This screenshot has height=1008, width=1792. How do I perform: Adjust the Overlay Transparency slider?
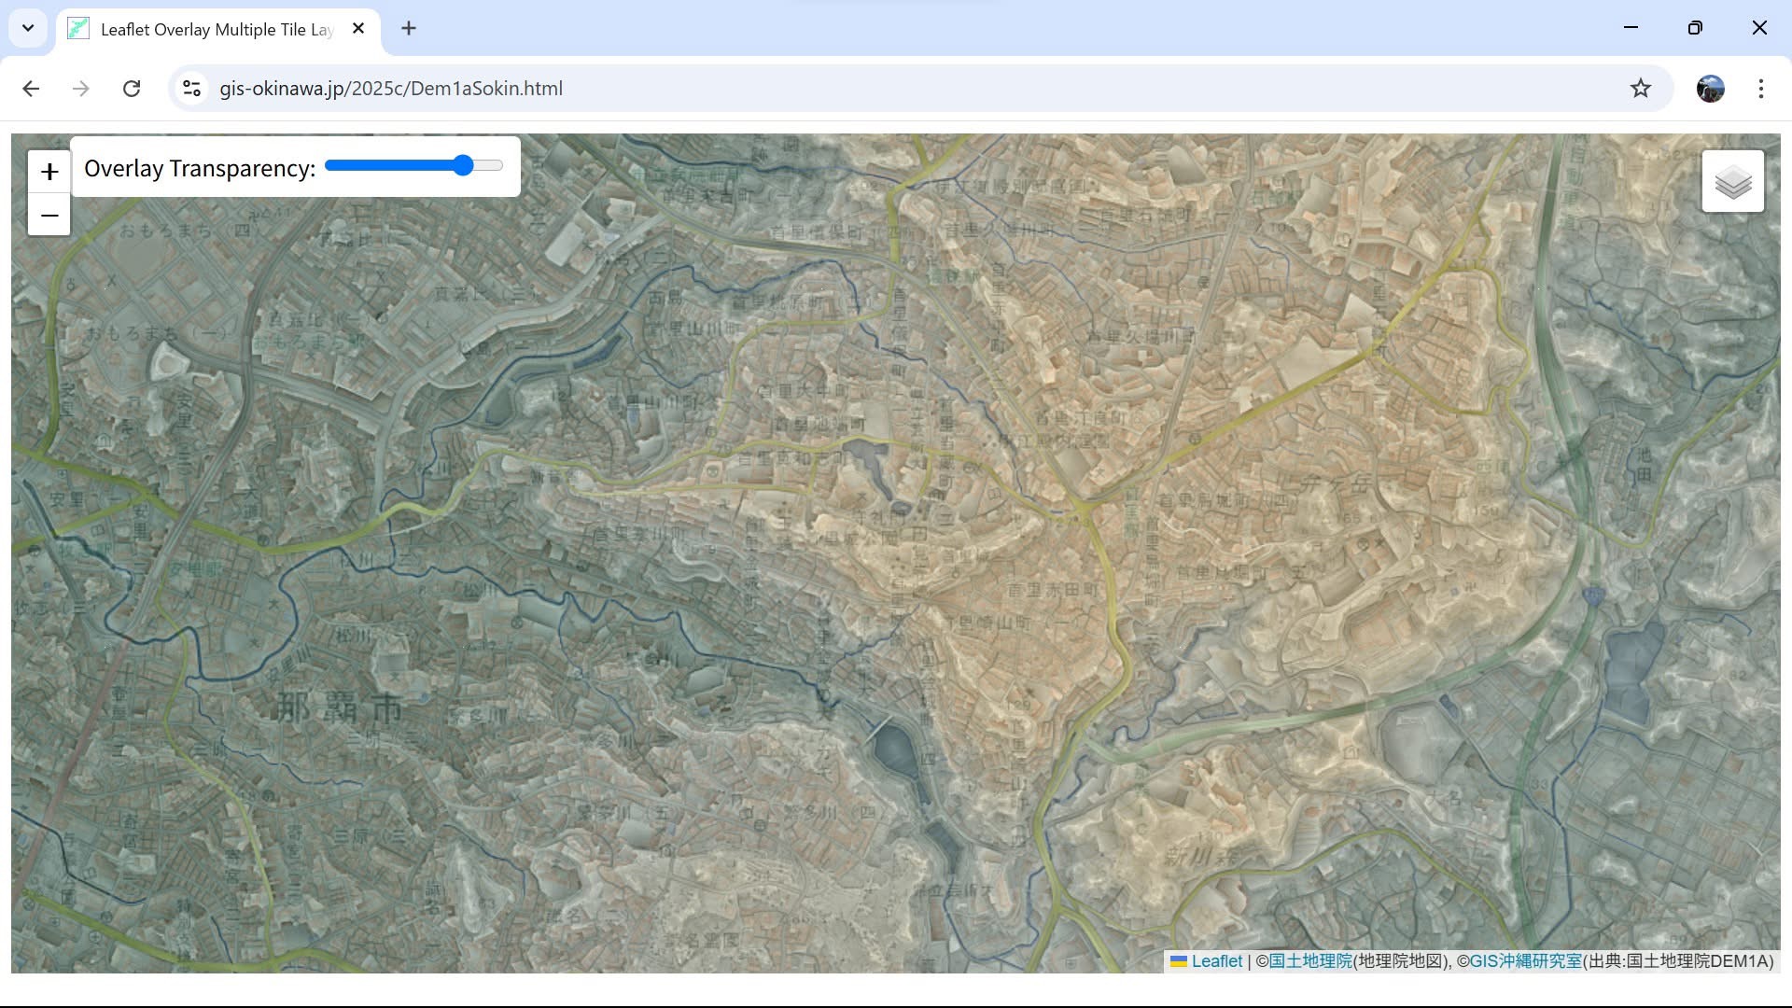coord(464,165)
